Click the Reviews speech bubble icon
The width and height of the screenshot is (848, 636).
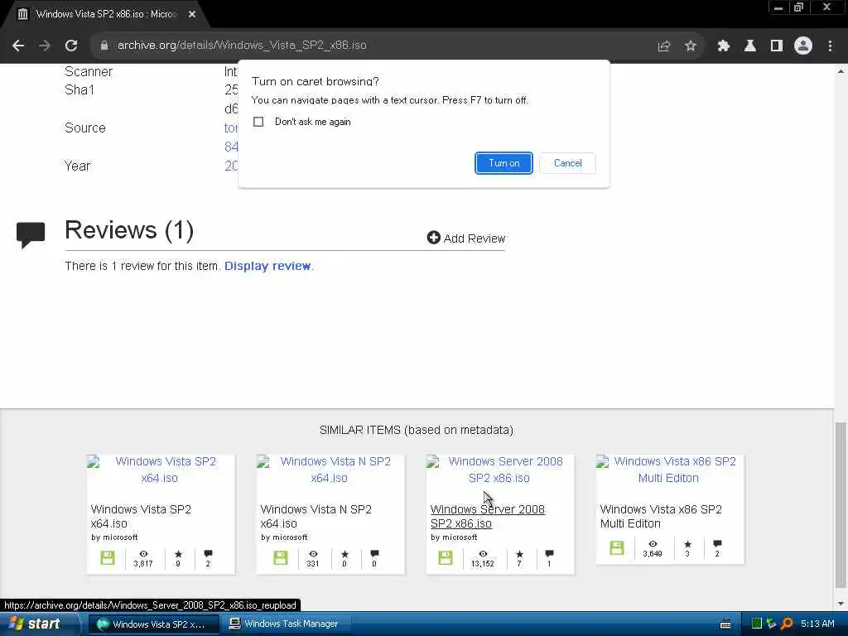pos(31,234)
